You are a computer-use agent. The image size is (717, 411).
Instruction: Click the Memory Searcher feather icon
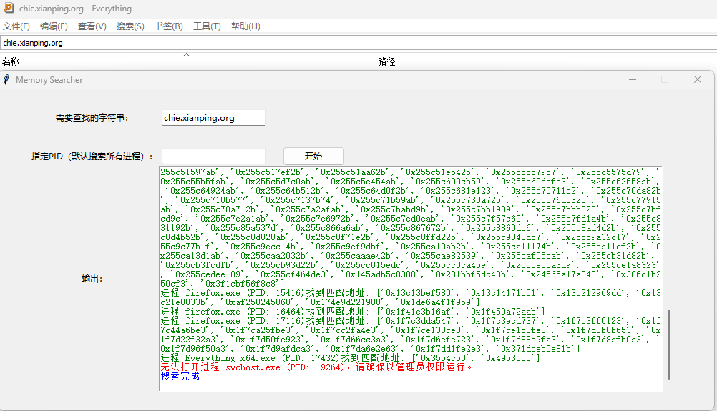(7, 79)
